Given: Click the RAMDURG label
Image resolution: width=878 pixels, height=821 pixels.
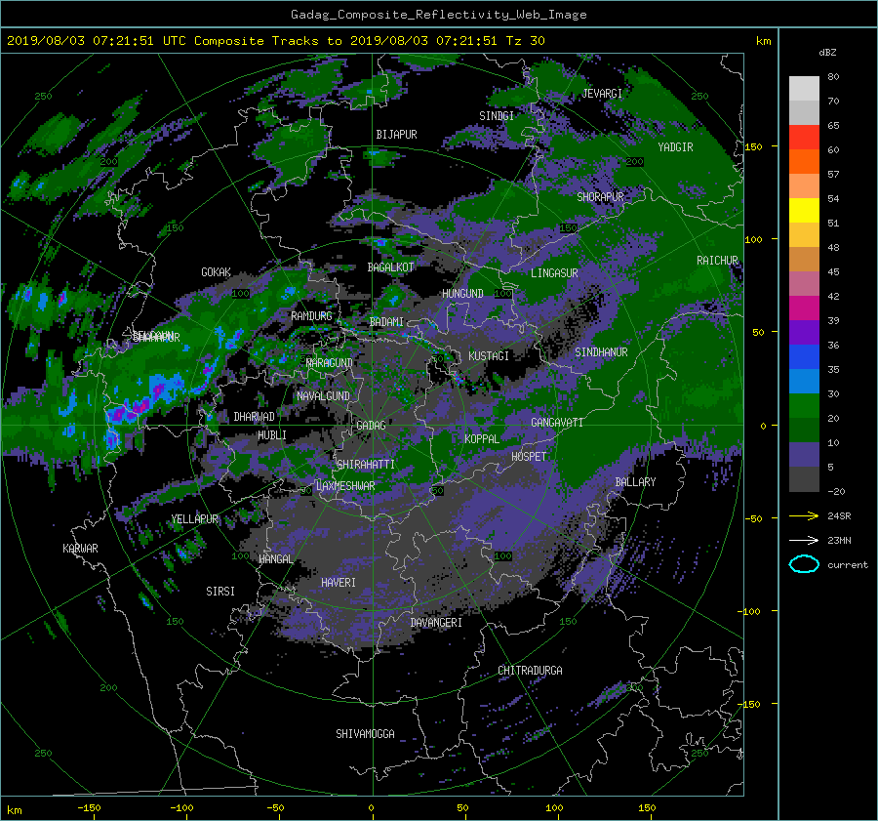Looking at the screenshot, I should pyautogui.click(x=311, y=316).
